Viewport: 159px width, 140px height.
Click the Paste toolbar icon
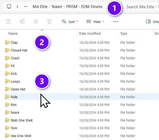[x=8, y=22]
